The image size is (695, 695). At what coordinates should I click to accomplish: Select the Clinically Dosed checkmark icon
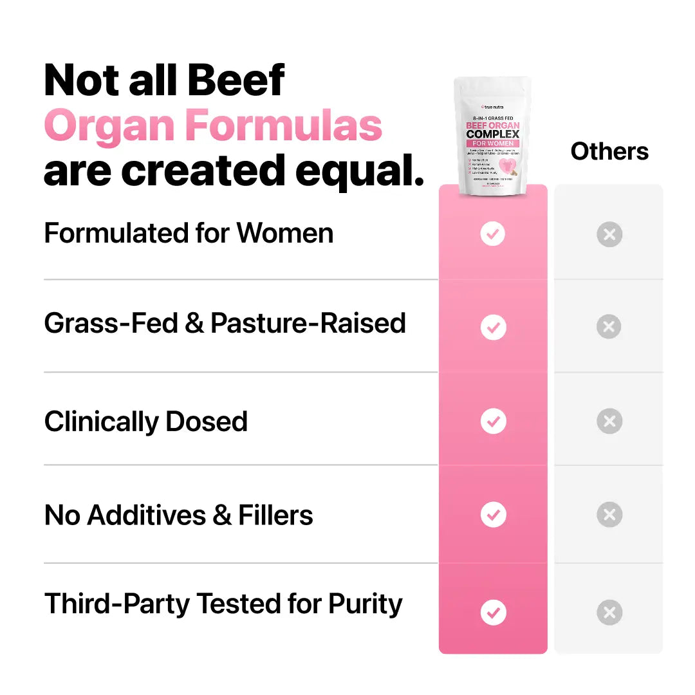493,421
